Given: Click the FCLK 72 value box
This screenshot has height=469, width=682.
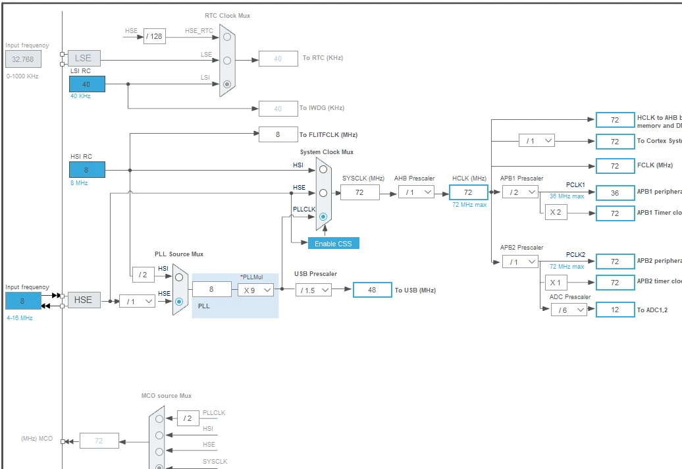Looking at the screenshot, I should [615, 166].
